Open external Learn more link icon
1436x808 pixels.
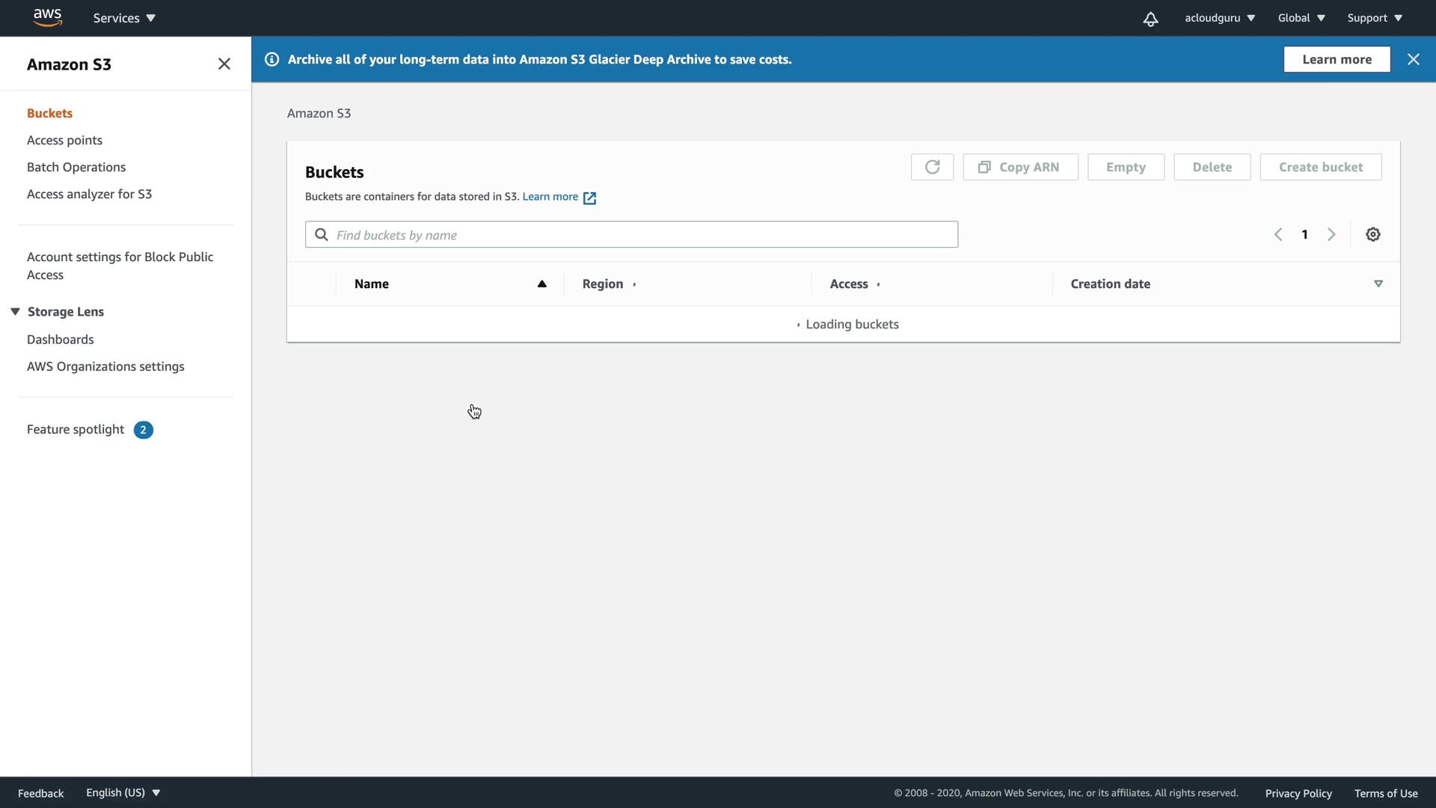589,198
